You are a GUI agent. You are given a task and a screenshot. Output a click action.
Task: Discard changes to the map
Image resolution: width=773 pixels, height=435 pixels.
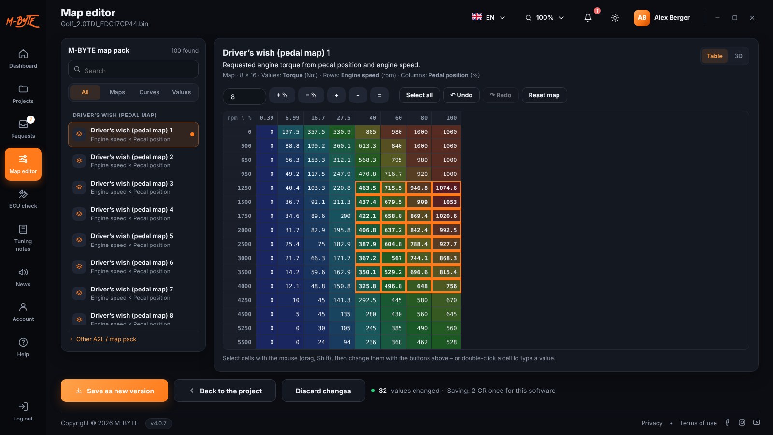[323, 391]
